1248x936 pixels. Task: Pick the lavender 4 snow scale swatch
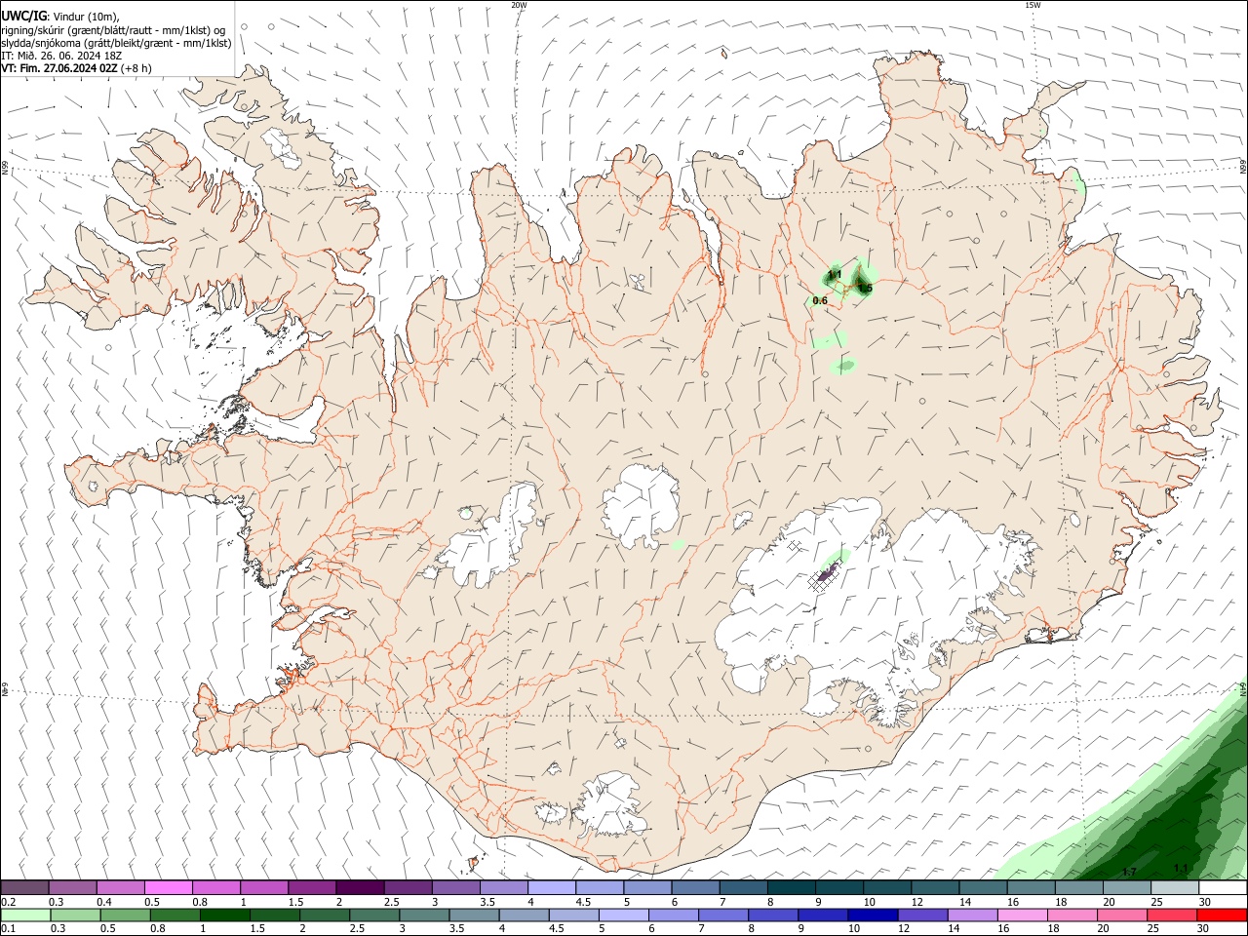click(553, 887)
